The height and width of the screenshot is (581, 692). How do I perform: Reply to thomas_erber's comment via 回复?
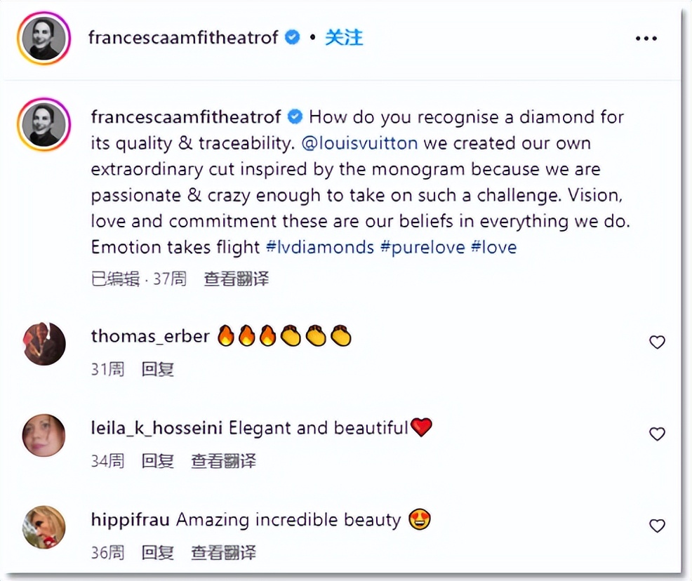pyautogui.click(x=157, y=369)
